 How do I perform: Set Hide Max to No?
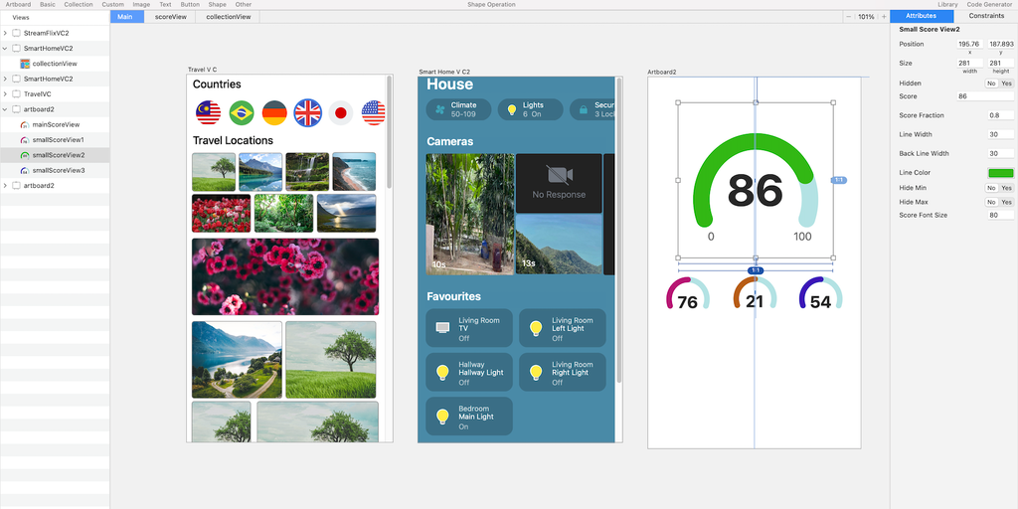991,202
